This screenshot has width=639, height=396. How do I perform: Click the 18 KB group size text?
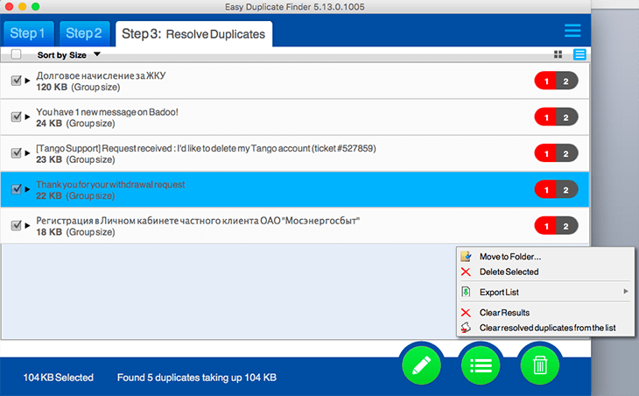pyautogui.click(x=75, y=232)
